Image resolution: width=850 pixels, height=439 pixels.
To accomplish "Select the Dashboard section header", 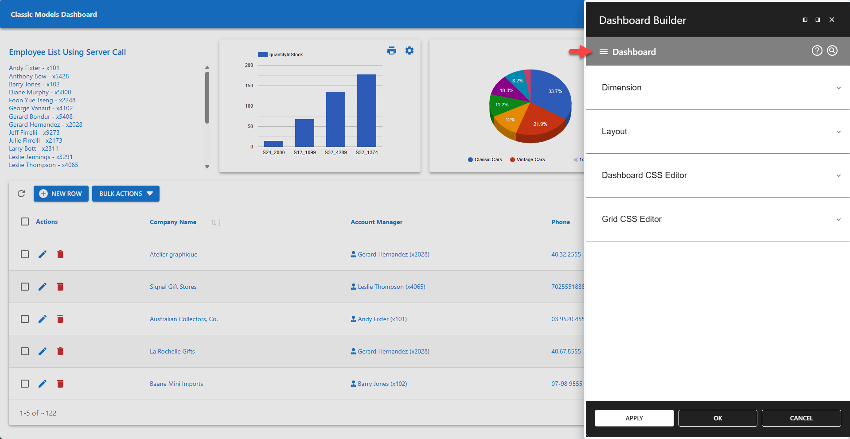I will (x=634, y=51).
